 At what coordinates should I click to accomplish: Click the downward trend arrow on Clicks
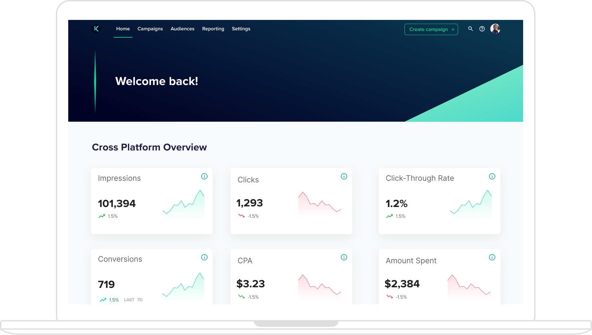(x=241, y=216)
